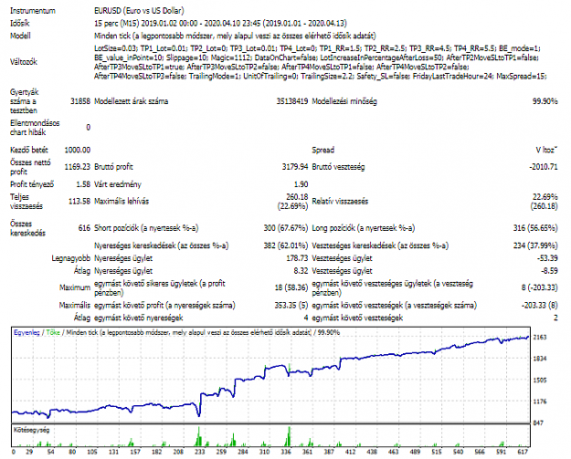The width and height of the screenshot is (571, 459).
Task: Select the Instrumentum label
Action: (33, 11)
